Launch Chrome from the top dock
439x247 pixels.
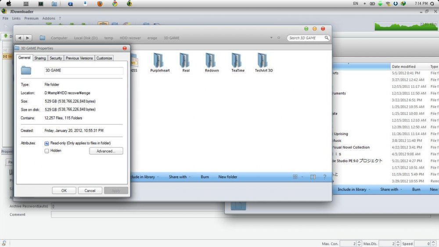(x=115, y=4)
